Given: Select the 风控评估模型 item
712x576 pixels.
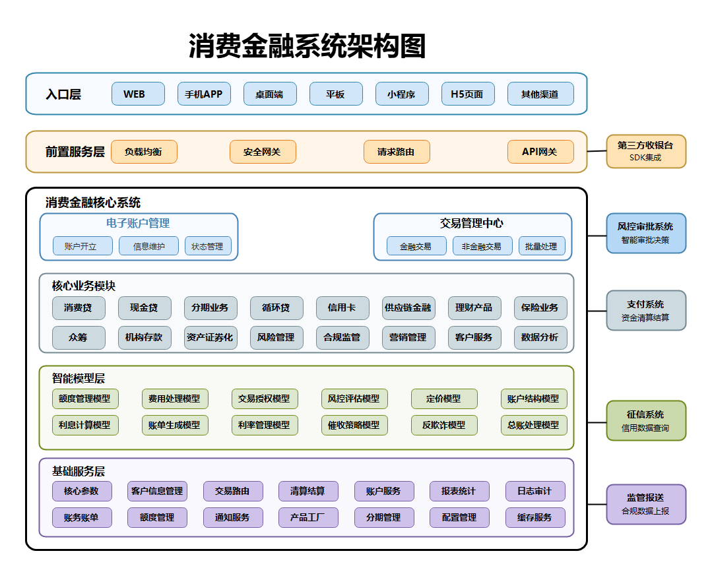Looking at the screenshot, I should [354, 399].
